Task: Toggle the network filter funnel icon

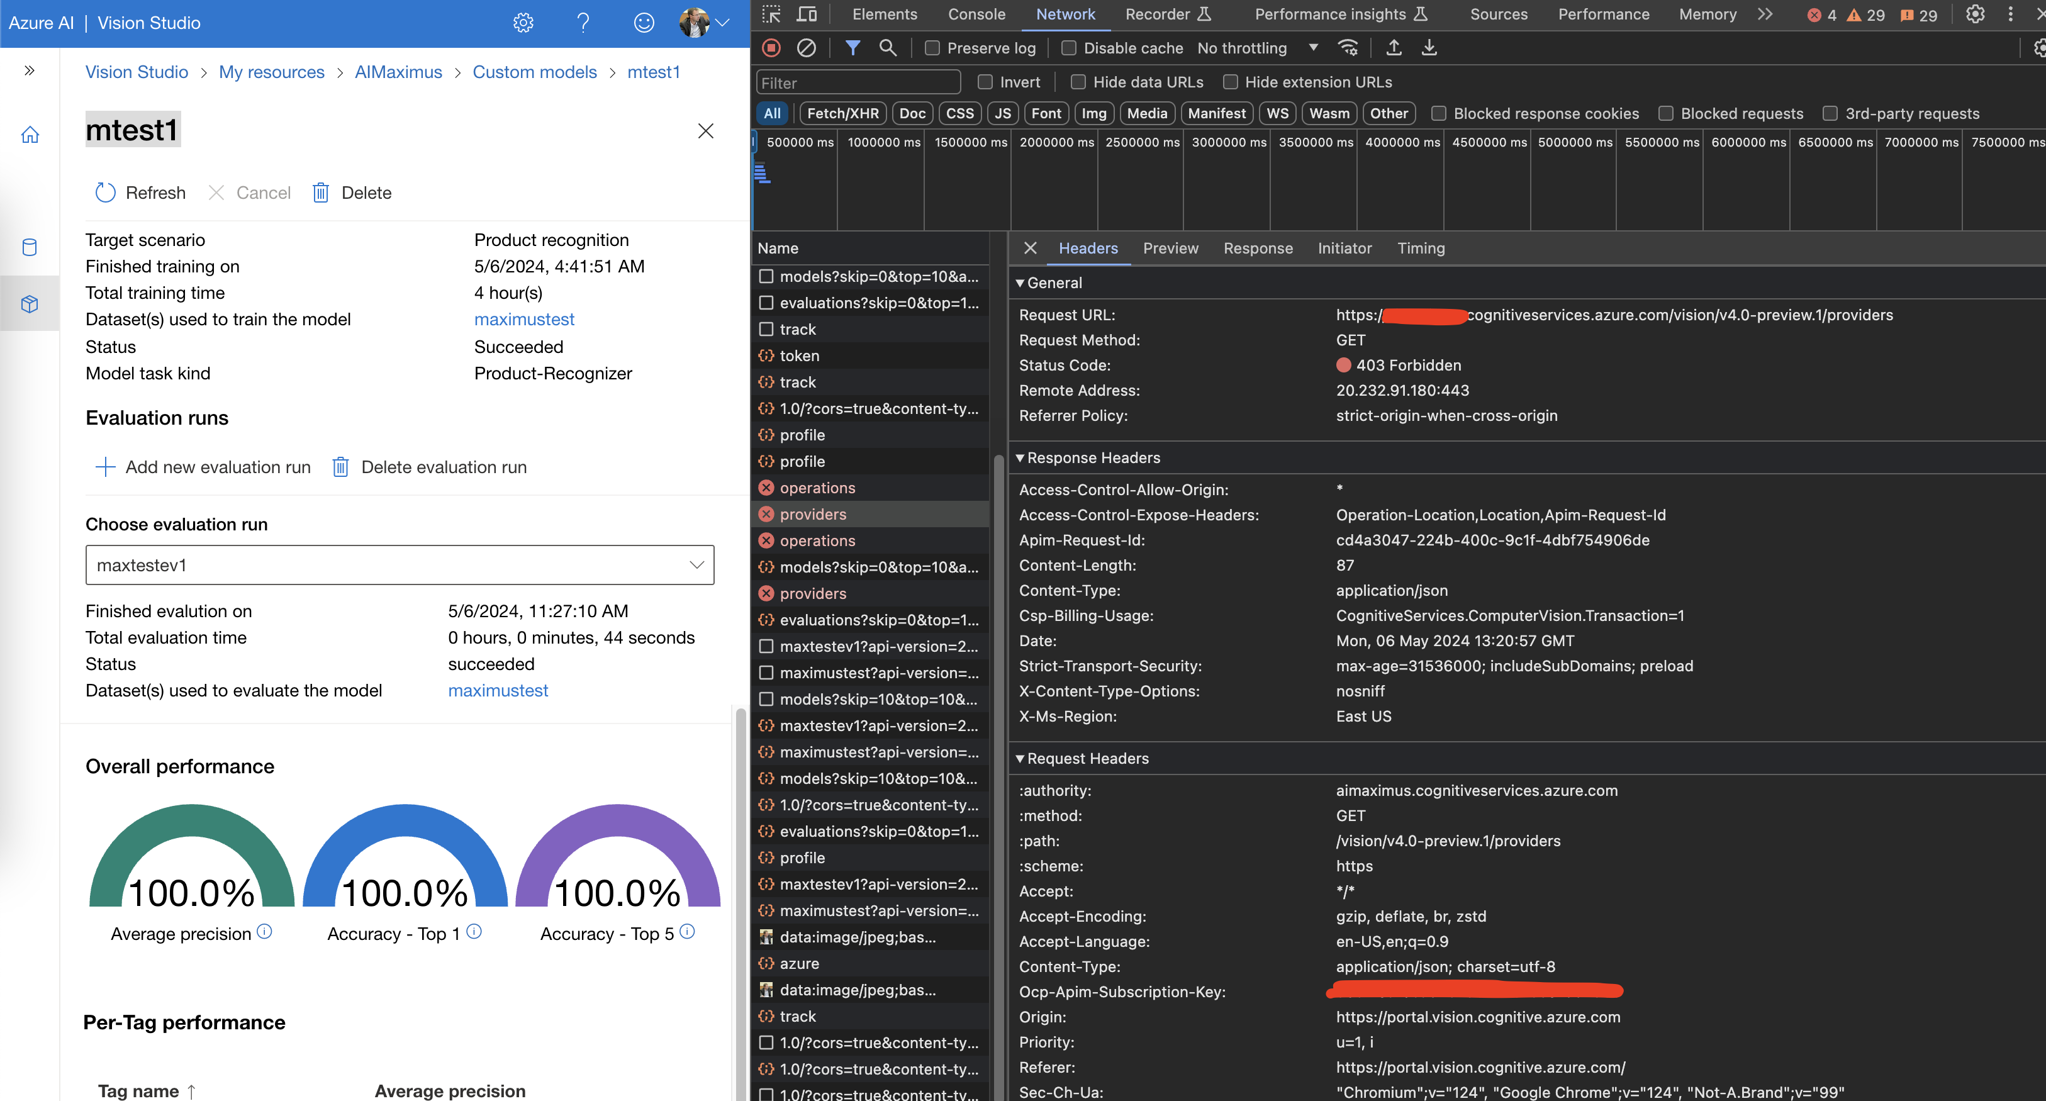Action: 852,48
